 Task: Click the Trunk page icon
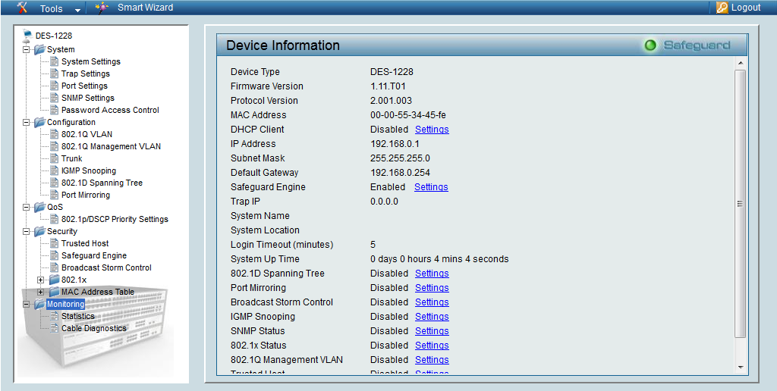point(54,158)
